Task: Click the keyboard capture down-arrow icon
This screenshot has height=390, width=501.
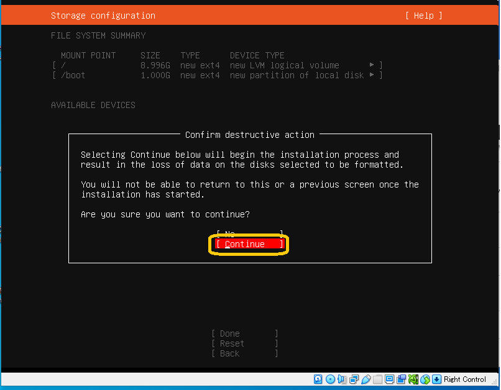Action: coord(436,379)
